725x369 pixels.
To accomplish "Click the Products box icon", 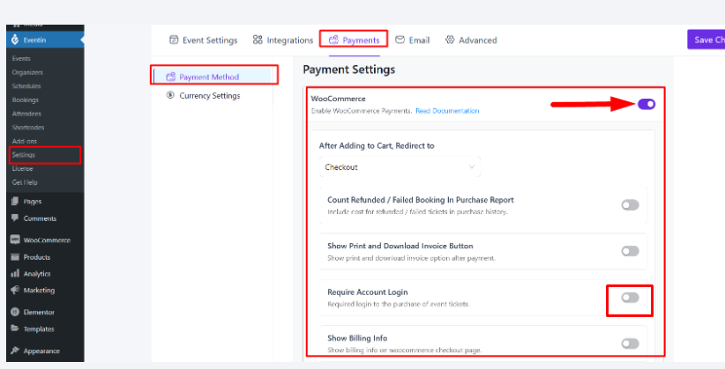I will tap(15, 257).
